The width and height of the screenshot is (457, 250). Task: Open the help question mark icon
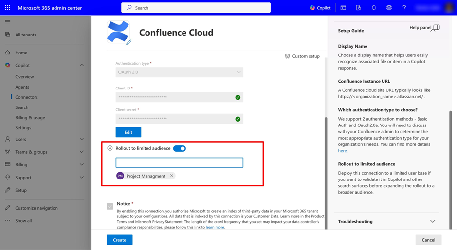404,8
